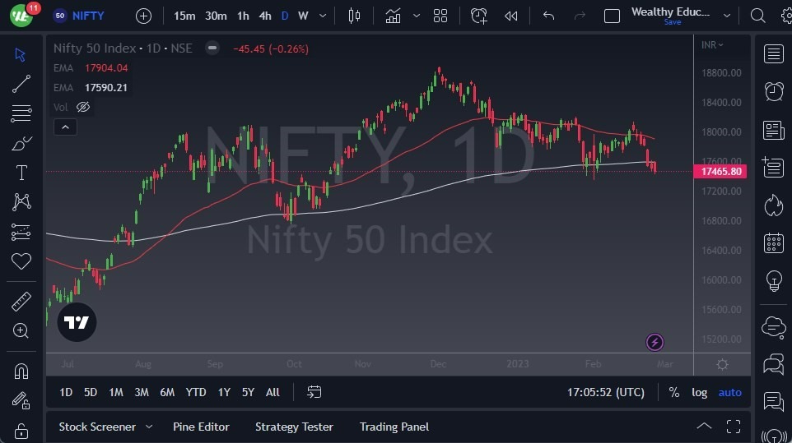The width and height of the screenshot is (792, 443).
Task: Expand more time intervals dropdown
Action: 322,16
